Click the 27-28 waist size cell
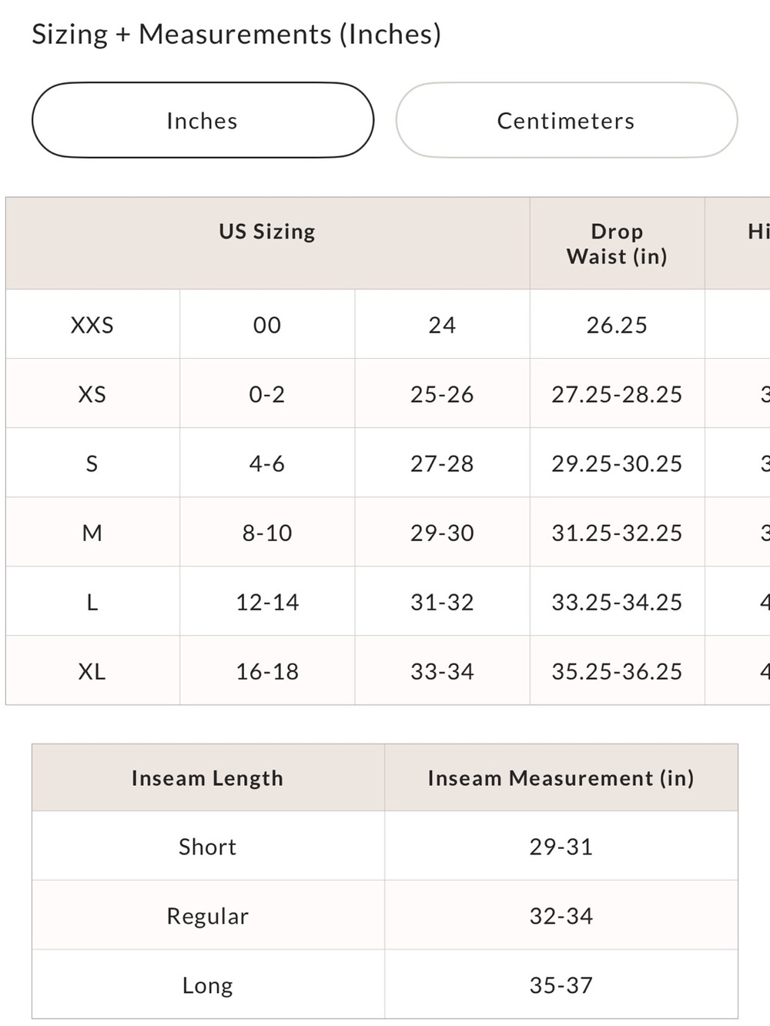The width and height of the screenshot is (770, 1026). pyautogui.click(x=442, y=463)
